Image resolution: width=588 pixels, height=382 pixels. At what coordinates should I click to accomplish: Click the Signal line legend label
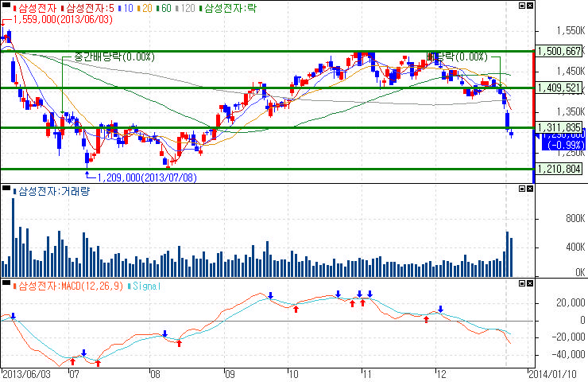pyautogui.click(x=145, y=284)
